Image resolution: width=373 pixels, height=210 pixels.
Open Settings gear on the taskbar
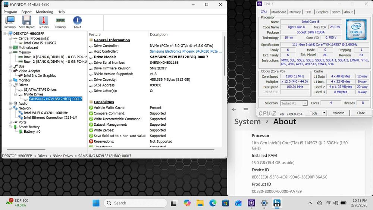point(264,203)
